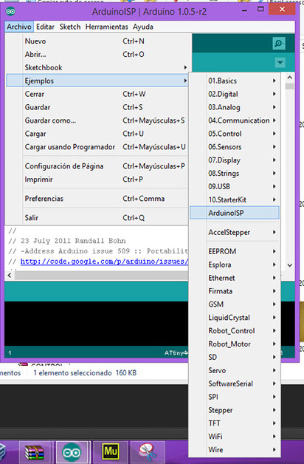
Task: Expand 07.Display examples submenu
Action: [x=235, y=160]
